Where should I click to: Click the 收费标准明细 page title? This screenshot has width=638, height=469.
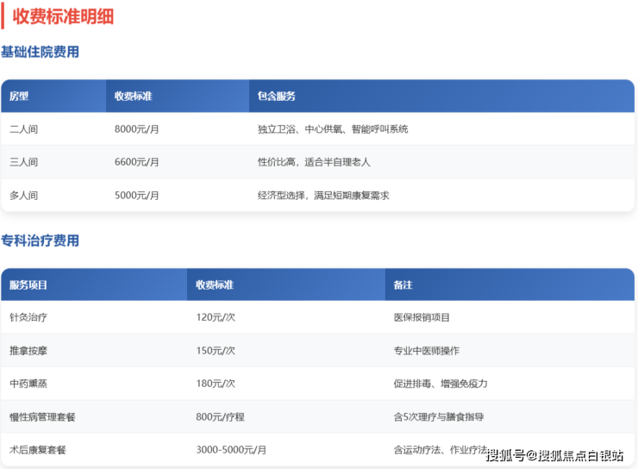click(63, 16)
